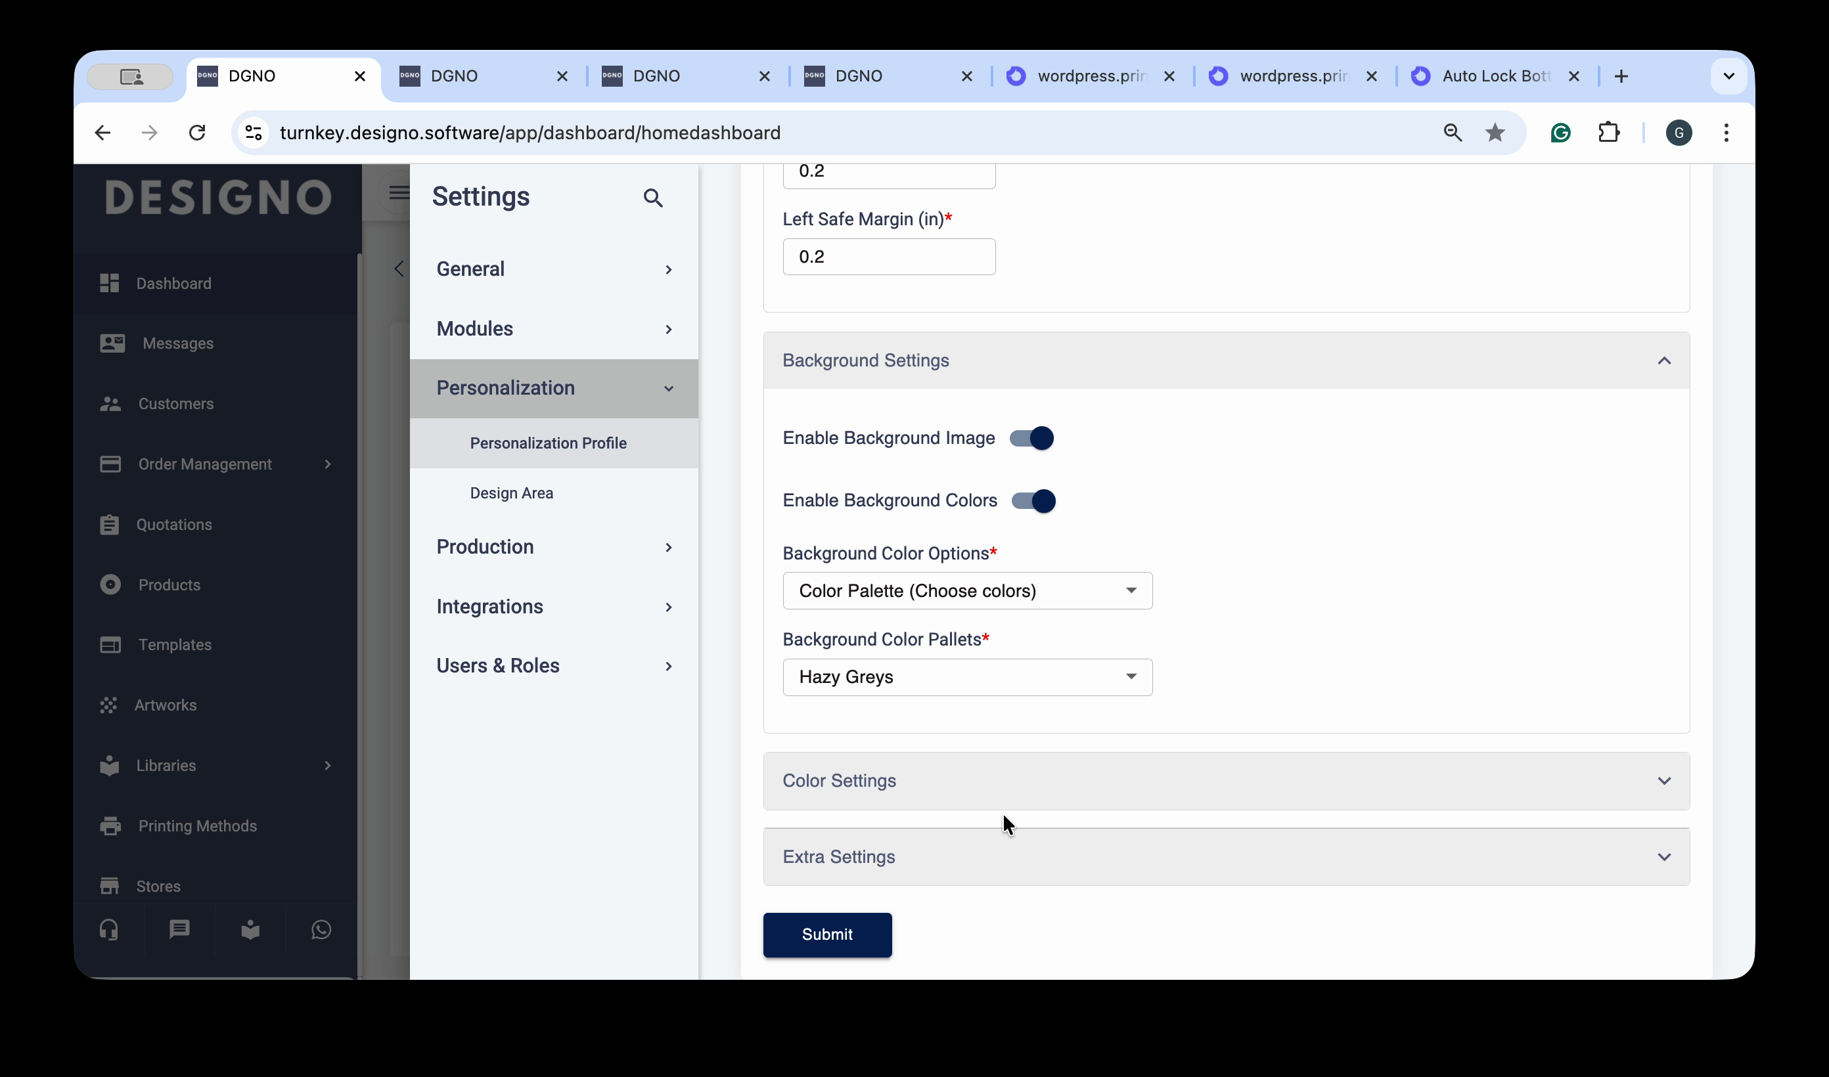The width and height of the screenshot is (1829, 1077).
Task: Expand the Production settings menu
Action: click(x=554, y=546)
